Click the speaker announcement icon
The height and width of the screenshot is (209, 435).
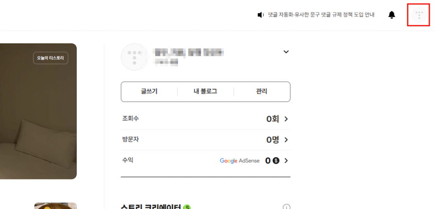261,15
